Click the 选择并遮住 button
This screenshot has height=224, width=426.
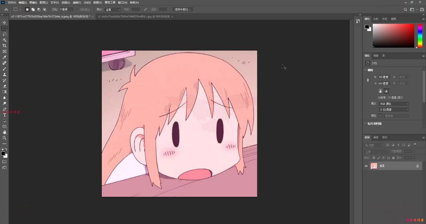(x=183, y=10)
